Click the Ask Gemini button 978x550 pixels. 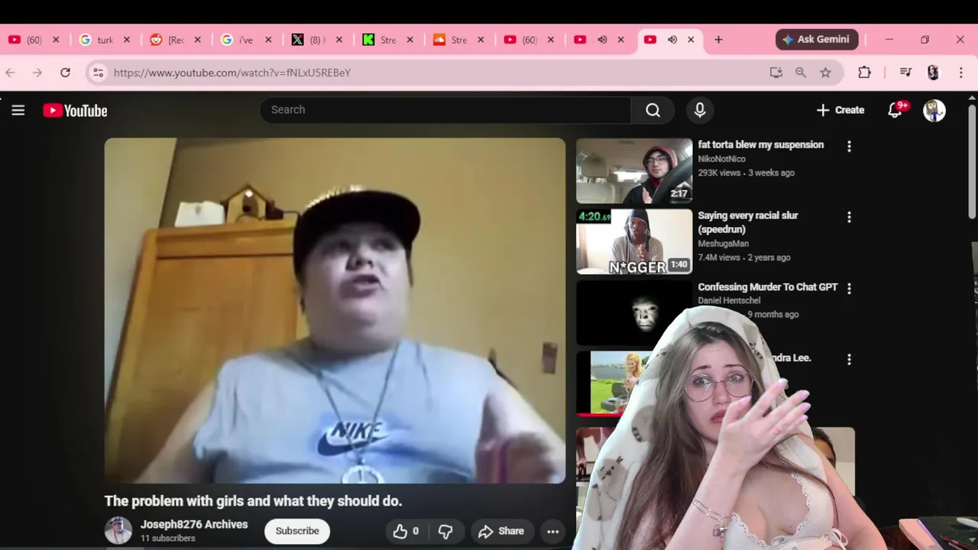pyautogui.click(x=817, y=40)
